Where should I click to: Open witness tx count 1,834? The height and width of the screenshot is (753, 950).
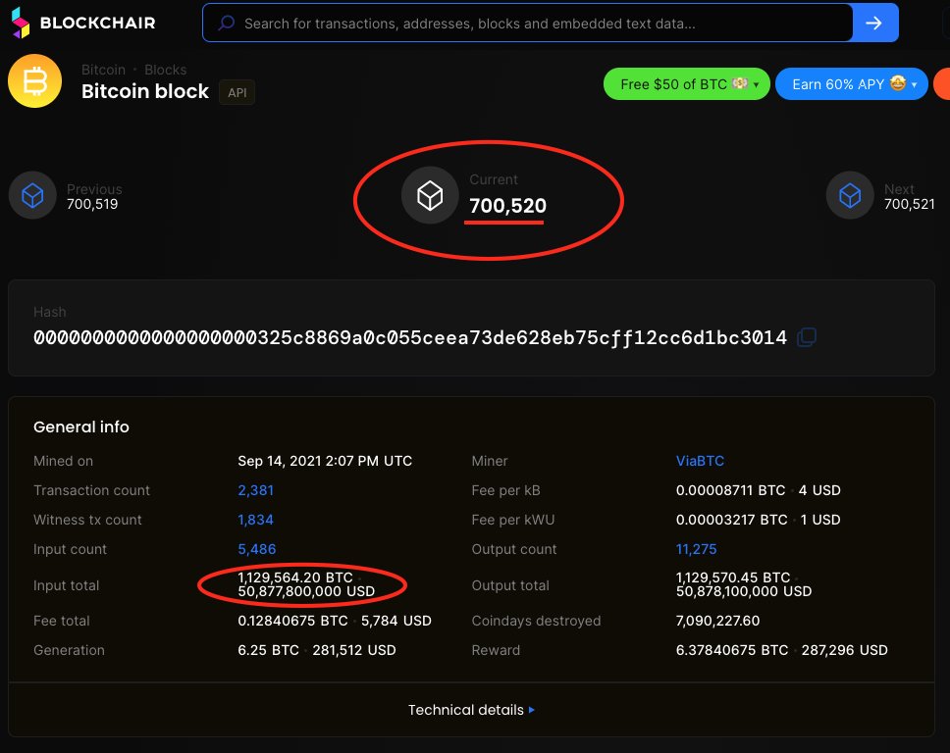click(x=256, y=520)
